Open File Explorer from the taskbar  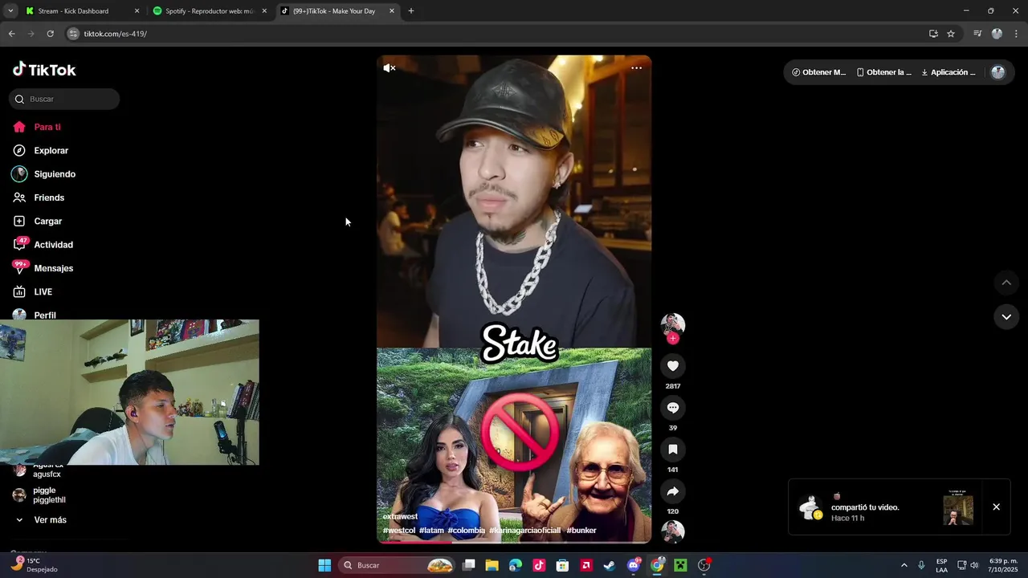point(492,565)
